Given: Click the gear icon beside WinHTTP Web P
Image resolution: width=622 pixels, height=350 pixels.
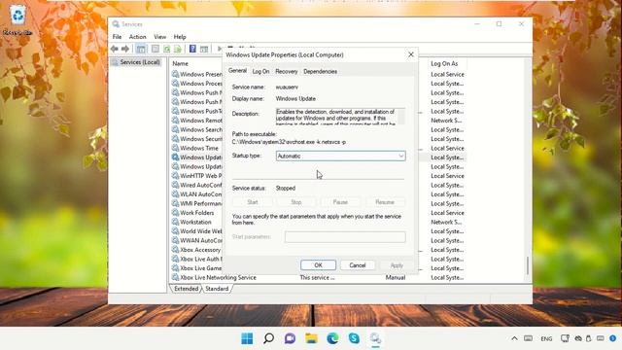Looking at the screenshot, I should point(175,176).
